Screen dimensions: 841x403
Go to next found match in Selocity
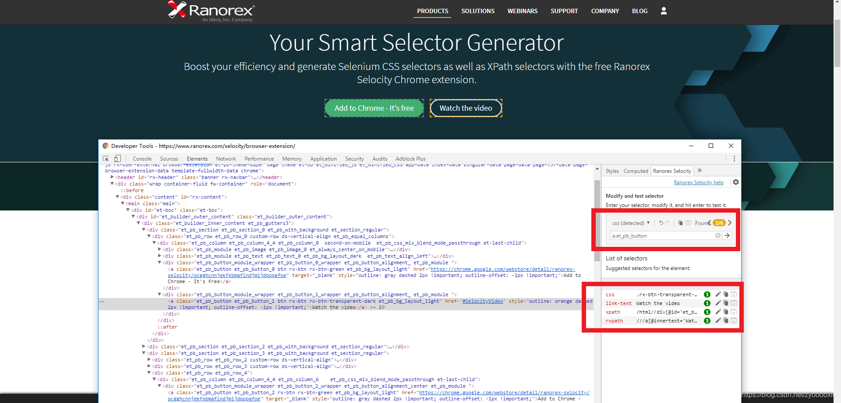pyautogui.click(x=730, y=223)
